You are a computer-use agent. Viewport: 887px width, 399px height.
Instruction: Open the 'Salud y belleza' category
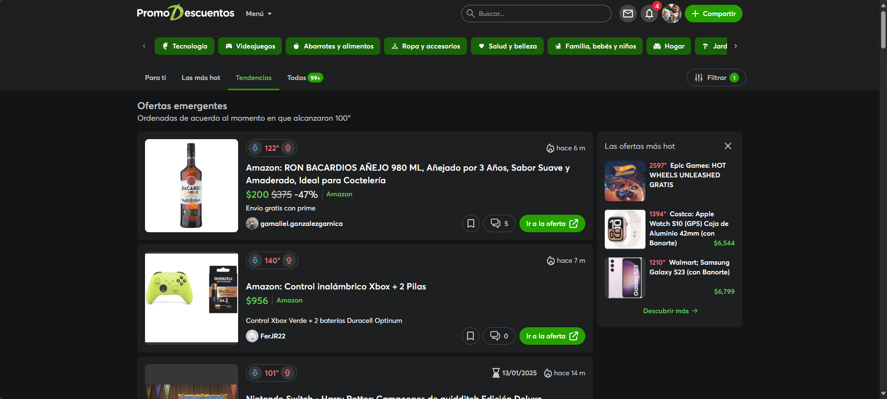[x=507, y=46]
